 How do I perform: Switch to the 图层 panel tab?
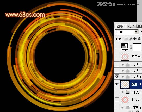click(120, 26)
